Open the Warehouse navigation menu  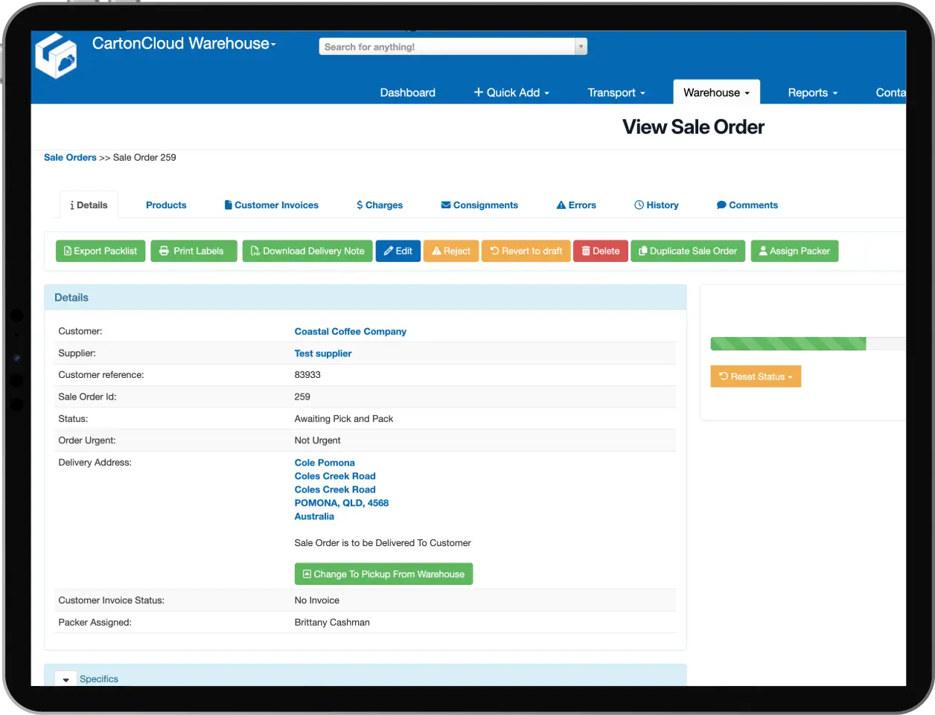[x=715, y=92]
